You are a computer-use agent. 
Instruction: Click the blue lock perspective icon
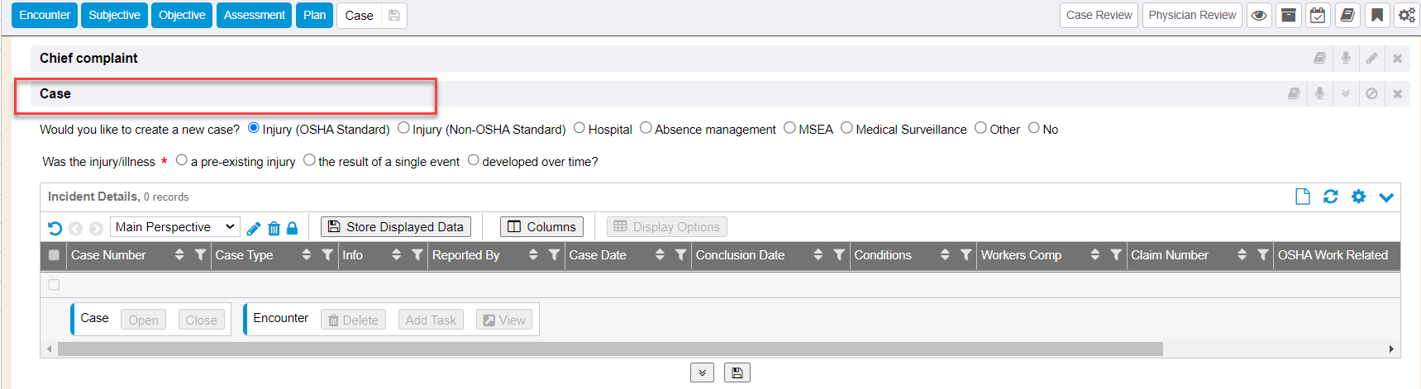coord(292,228)
